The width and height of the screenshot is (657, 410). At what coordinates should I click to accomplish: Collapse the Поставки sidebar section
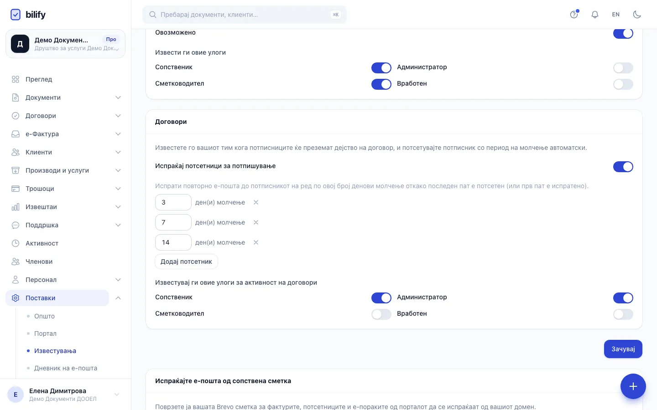pos(118,298)
